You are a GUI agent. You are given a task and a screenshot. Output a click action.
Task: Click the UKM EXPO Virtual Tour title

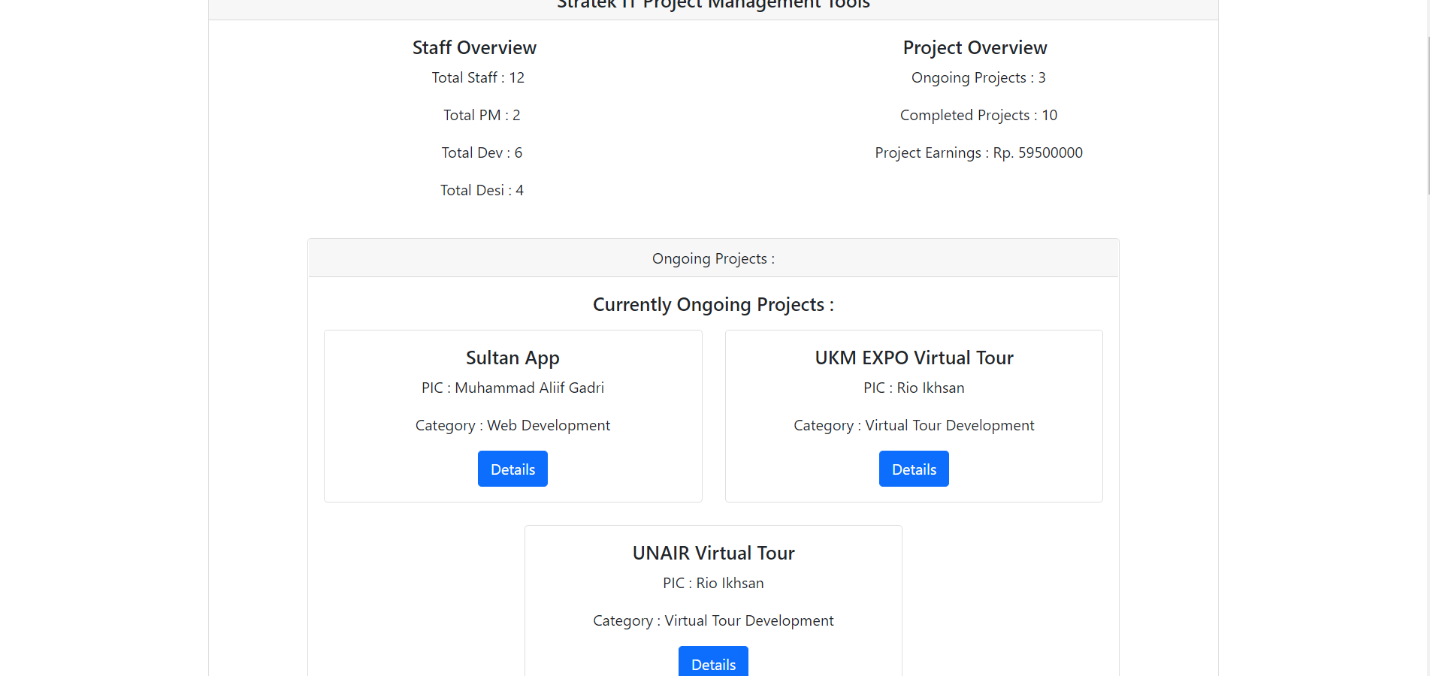(914, 358)
